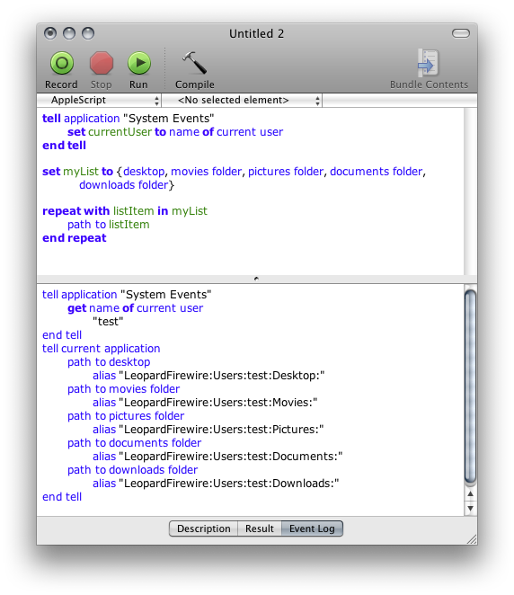
Task: Open the No selected element popup
Action: click(242, 100)
